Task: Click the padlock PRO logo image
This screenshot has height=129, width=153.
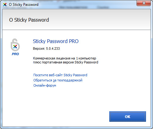Action: pyautogui.click(x=15, y=47)
